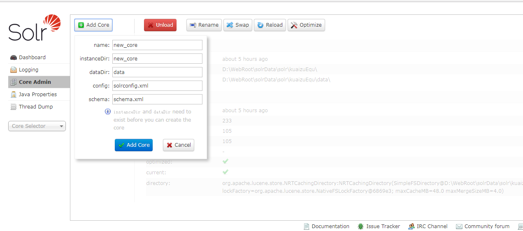Click the Swap button label
523x231 pixels.
242,25
